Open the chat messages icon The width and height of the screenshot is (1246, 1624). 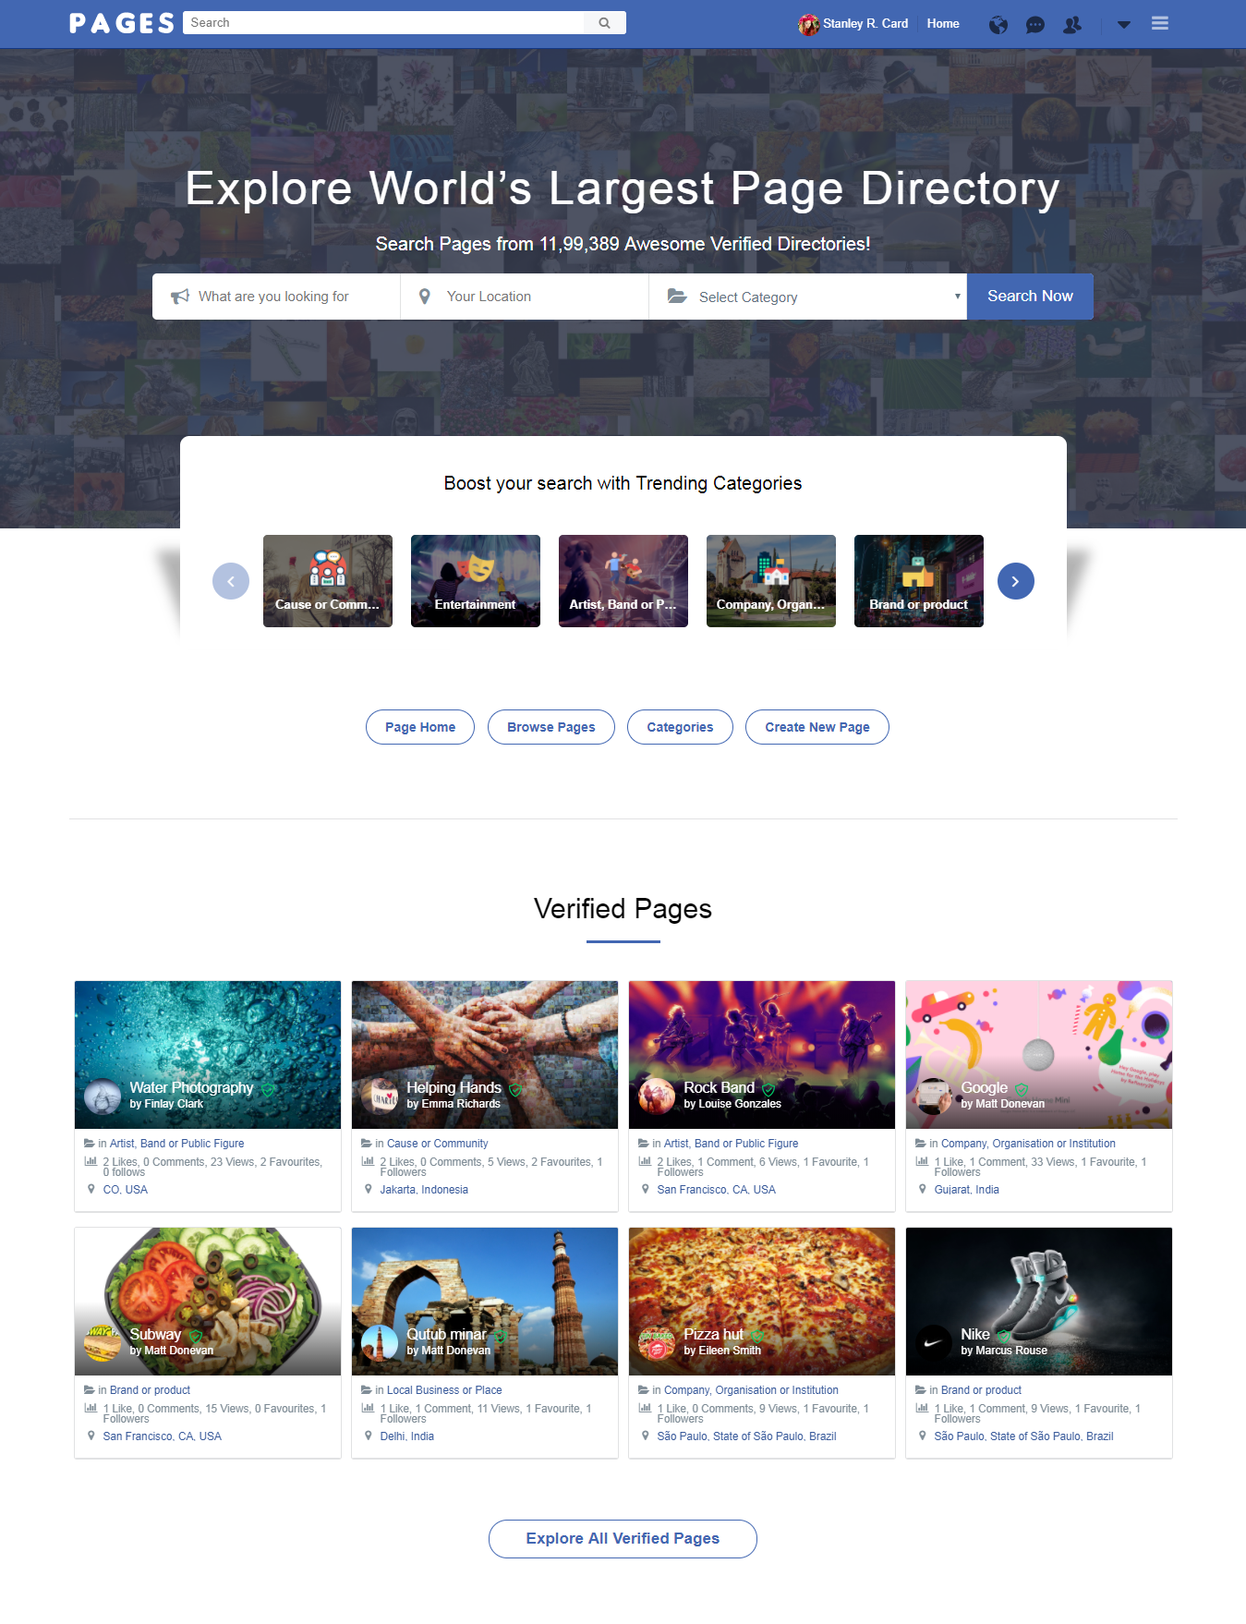coord(1035,25)
